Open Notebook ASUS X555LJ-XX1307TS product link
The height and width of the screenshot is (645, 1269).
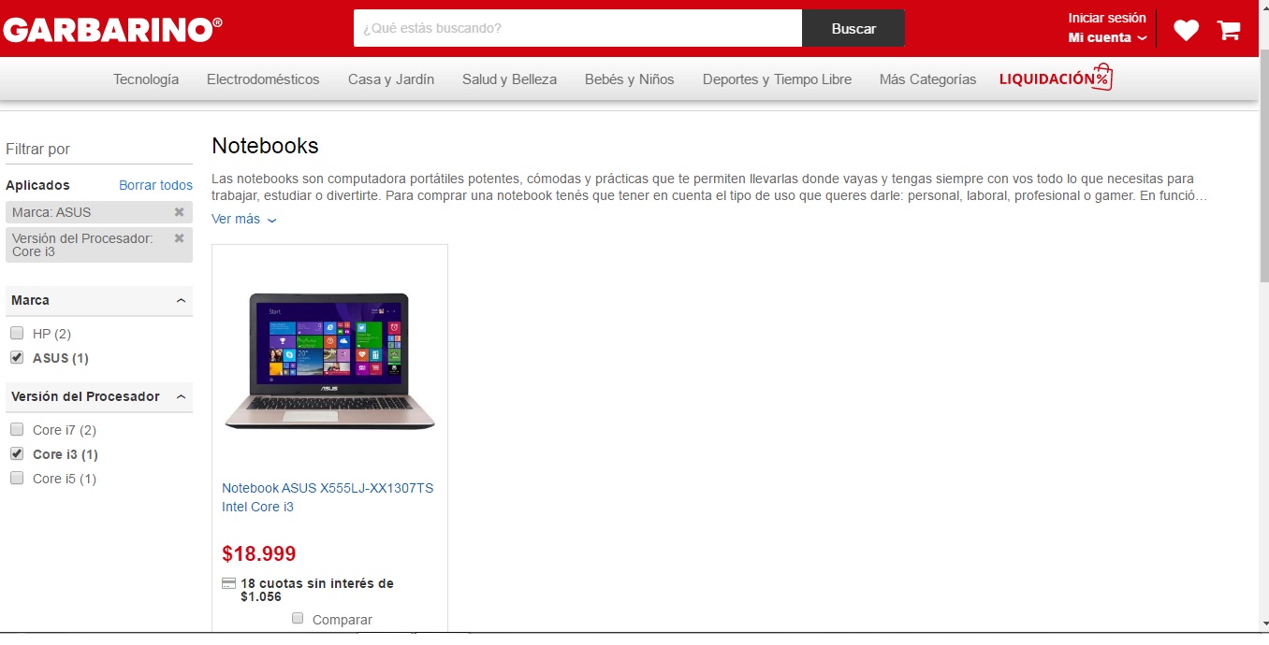328,497
